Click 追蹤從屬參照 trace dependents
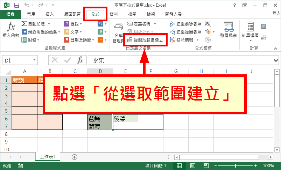Image resolution: width=281 pixels, height=170 pixels. 185,32
